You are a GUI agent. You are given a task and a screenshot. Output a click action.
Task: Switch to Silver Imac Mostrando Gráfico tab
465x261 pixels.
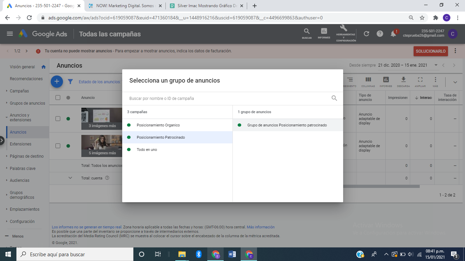[x=207, y=6]
